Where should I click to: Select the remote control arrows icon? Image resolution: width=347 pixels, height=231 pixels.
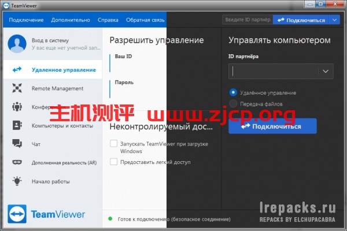(x=17, y=70)
